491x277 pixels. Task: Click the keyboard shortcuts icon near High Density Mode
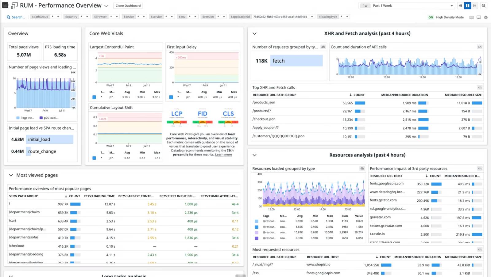point(472,17)
